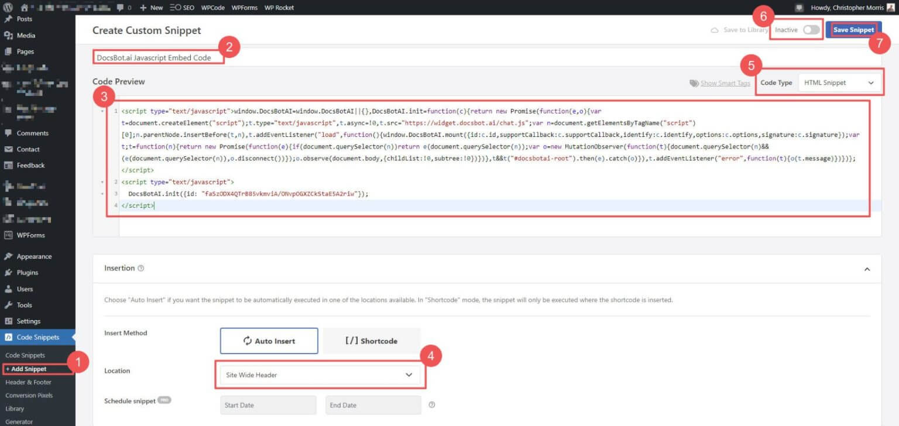
Task: Click the Show Smart Tags link
Action: [725, 83]
